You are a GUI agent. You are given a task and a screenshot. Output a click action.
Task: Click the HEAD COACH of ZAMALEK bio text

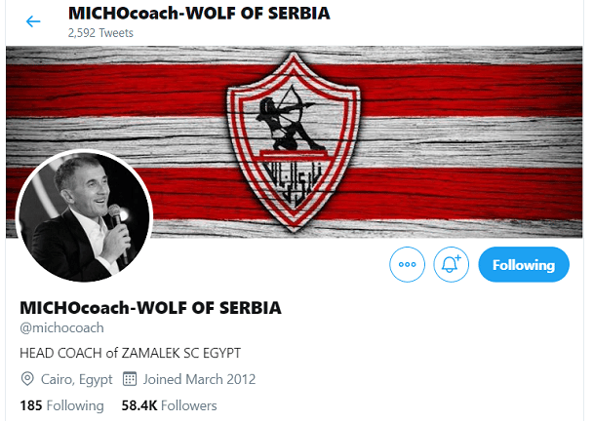pyautogui.click(x=130, y=353)
